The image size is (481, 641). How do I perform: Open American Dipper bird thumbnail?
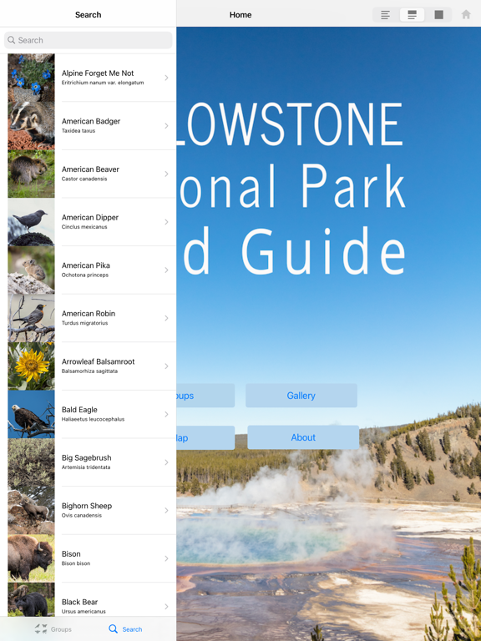31,222
